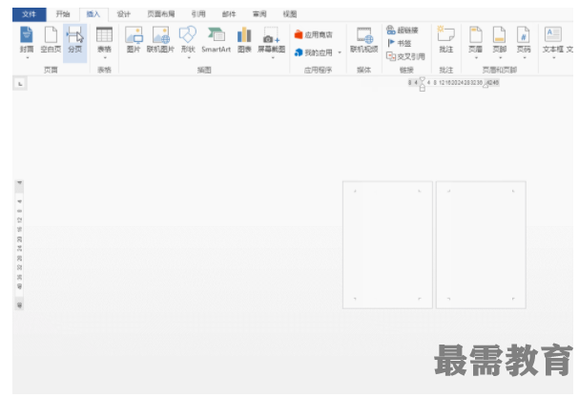Insert a picture (图片) from file
The width and height of the screenshot is (579, 398).
(x=134, y=40)
